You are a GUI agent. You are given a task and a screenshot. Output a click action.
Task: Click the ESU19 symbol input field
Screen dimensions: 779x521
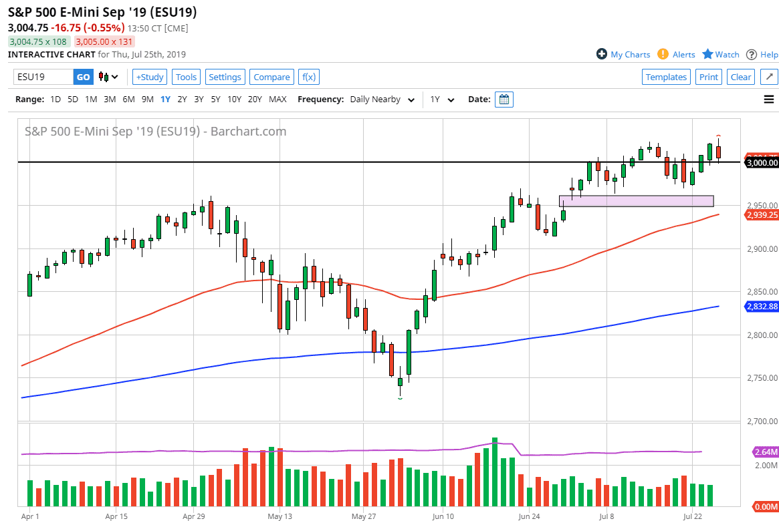pos(42,77)
